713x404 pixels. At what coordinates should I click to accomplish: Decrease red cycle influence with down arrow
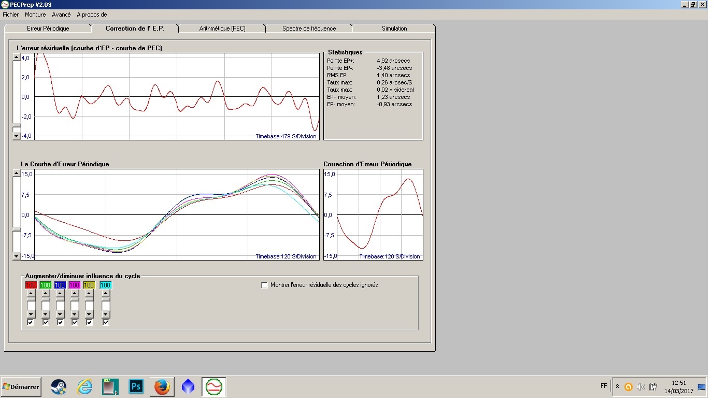[31, 314]
